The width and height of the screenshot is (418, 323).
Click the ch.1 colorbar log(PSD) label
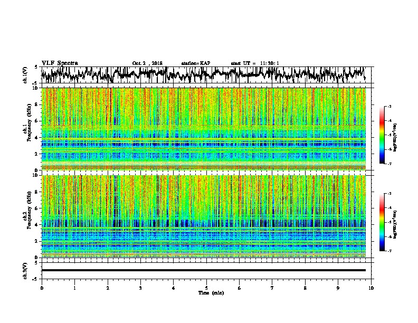(395, 137)
